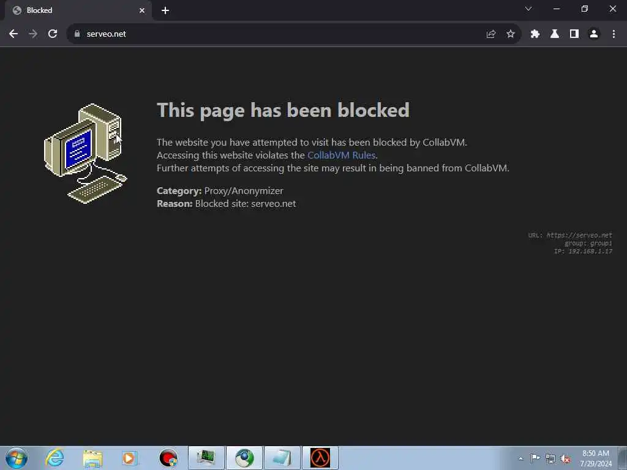Viewport: 627px width, 470px height.
Task: Open the Extensions puzzle-piece menu
Action: tap(535, 34)
